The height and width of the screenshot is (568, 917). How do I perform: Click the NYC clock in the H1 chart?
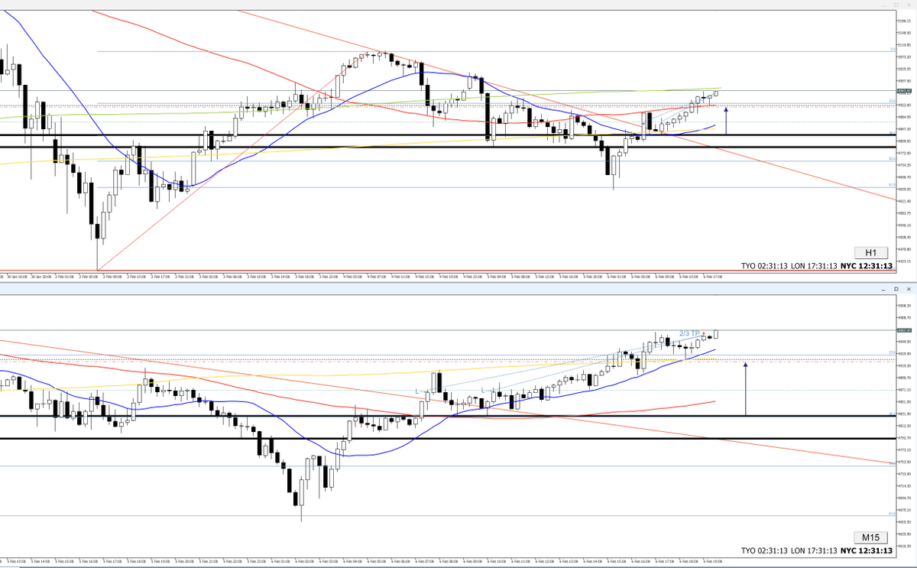pos(867,266)
